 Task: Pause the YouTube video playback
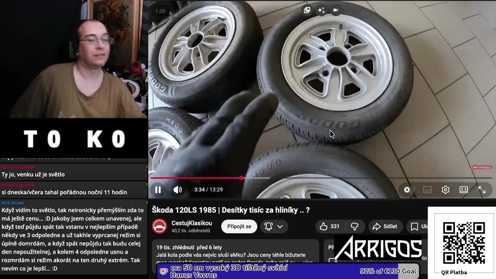pos(158,189)
